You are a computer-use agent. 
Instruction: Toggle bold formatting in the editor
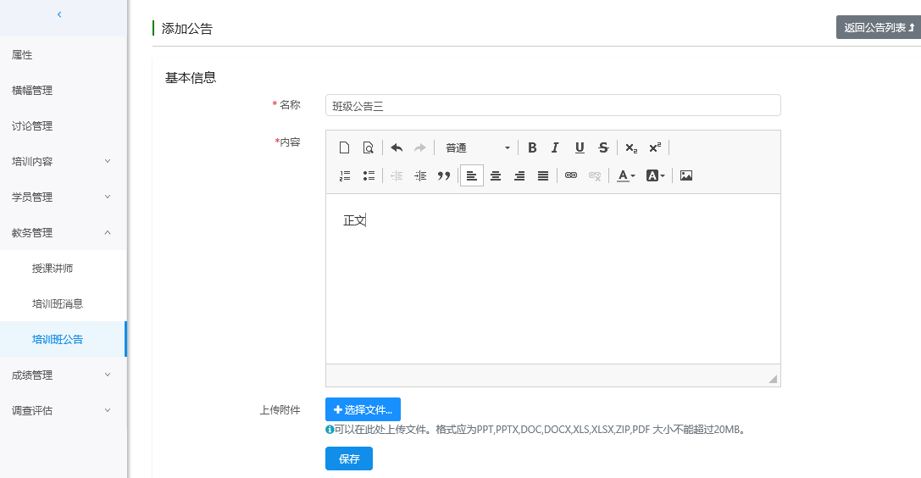tap(532, 147)
